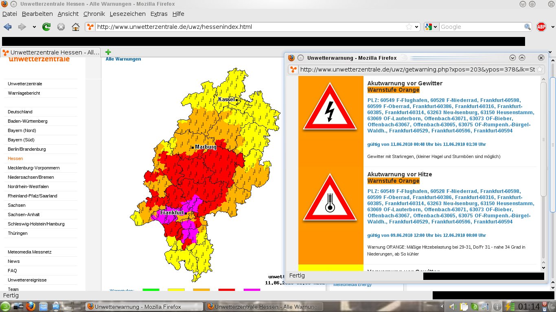Open the Warnlagebericht sidebar link
Screen dimensions: 556x312
24,93
